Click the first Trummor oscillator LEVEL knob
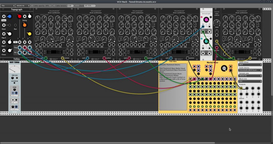273x144 pixels. click(x=50, y=38)
